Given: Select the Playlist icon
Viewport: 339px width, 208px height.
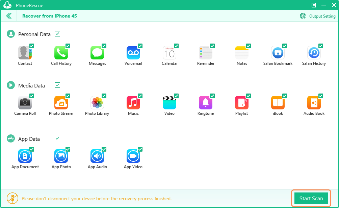Looking at the screenshot, I should click(x=242, y=103).
